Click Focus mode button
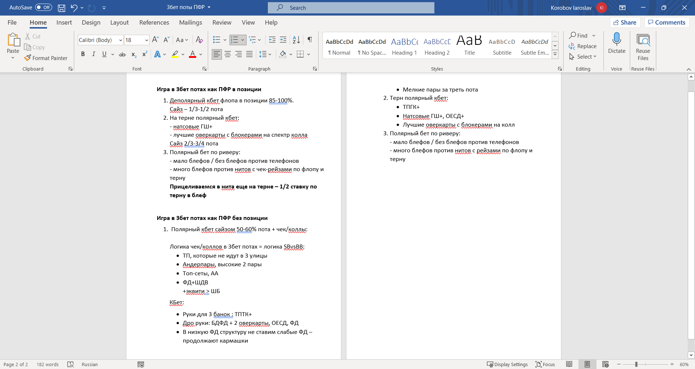Screen dimensions: 695x369 pyautogui.click(x=545, y=364)
